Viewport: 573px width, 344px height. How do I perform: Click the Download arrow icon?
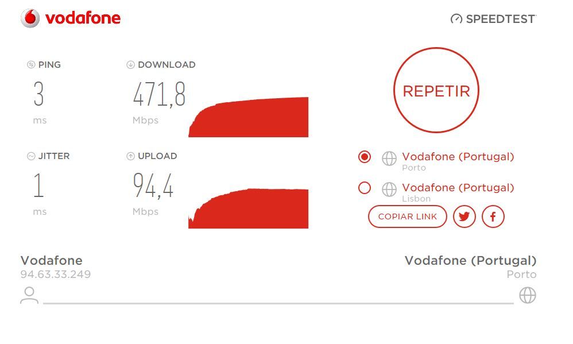point(130,65)
